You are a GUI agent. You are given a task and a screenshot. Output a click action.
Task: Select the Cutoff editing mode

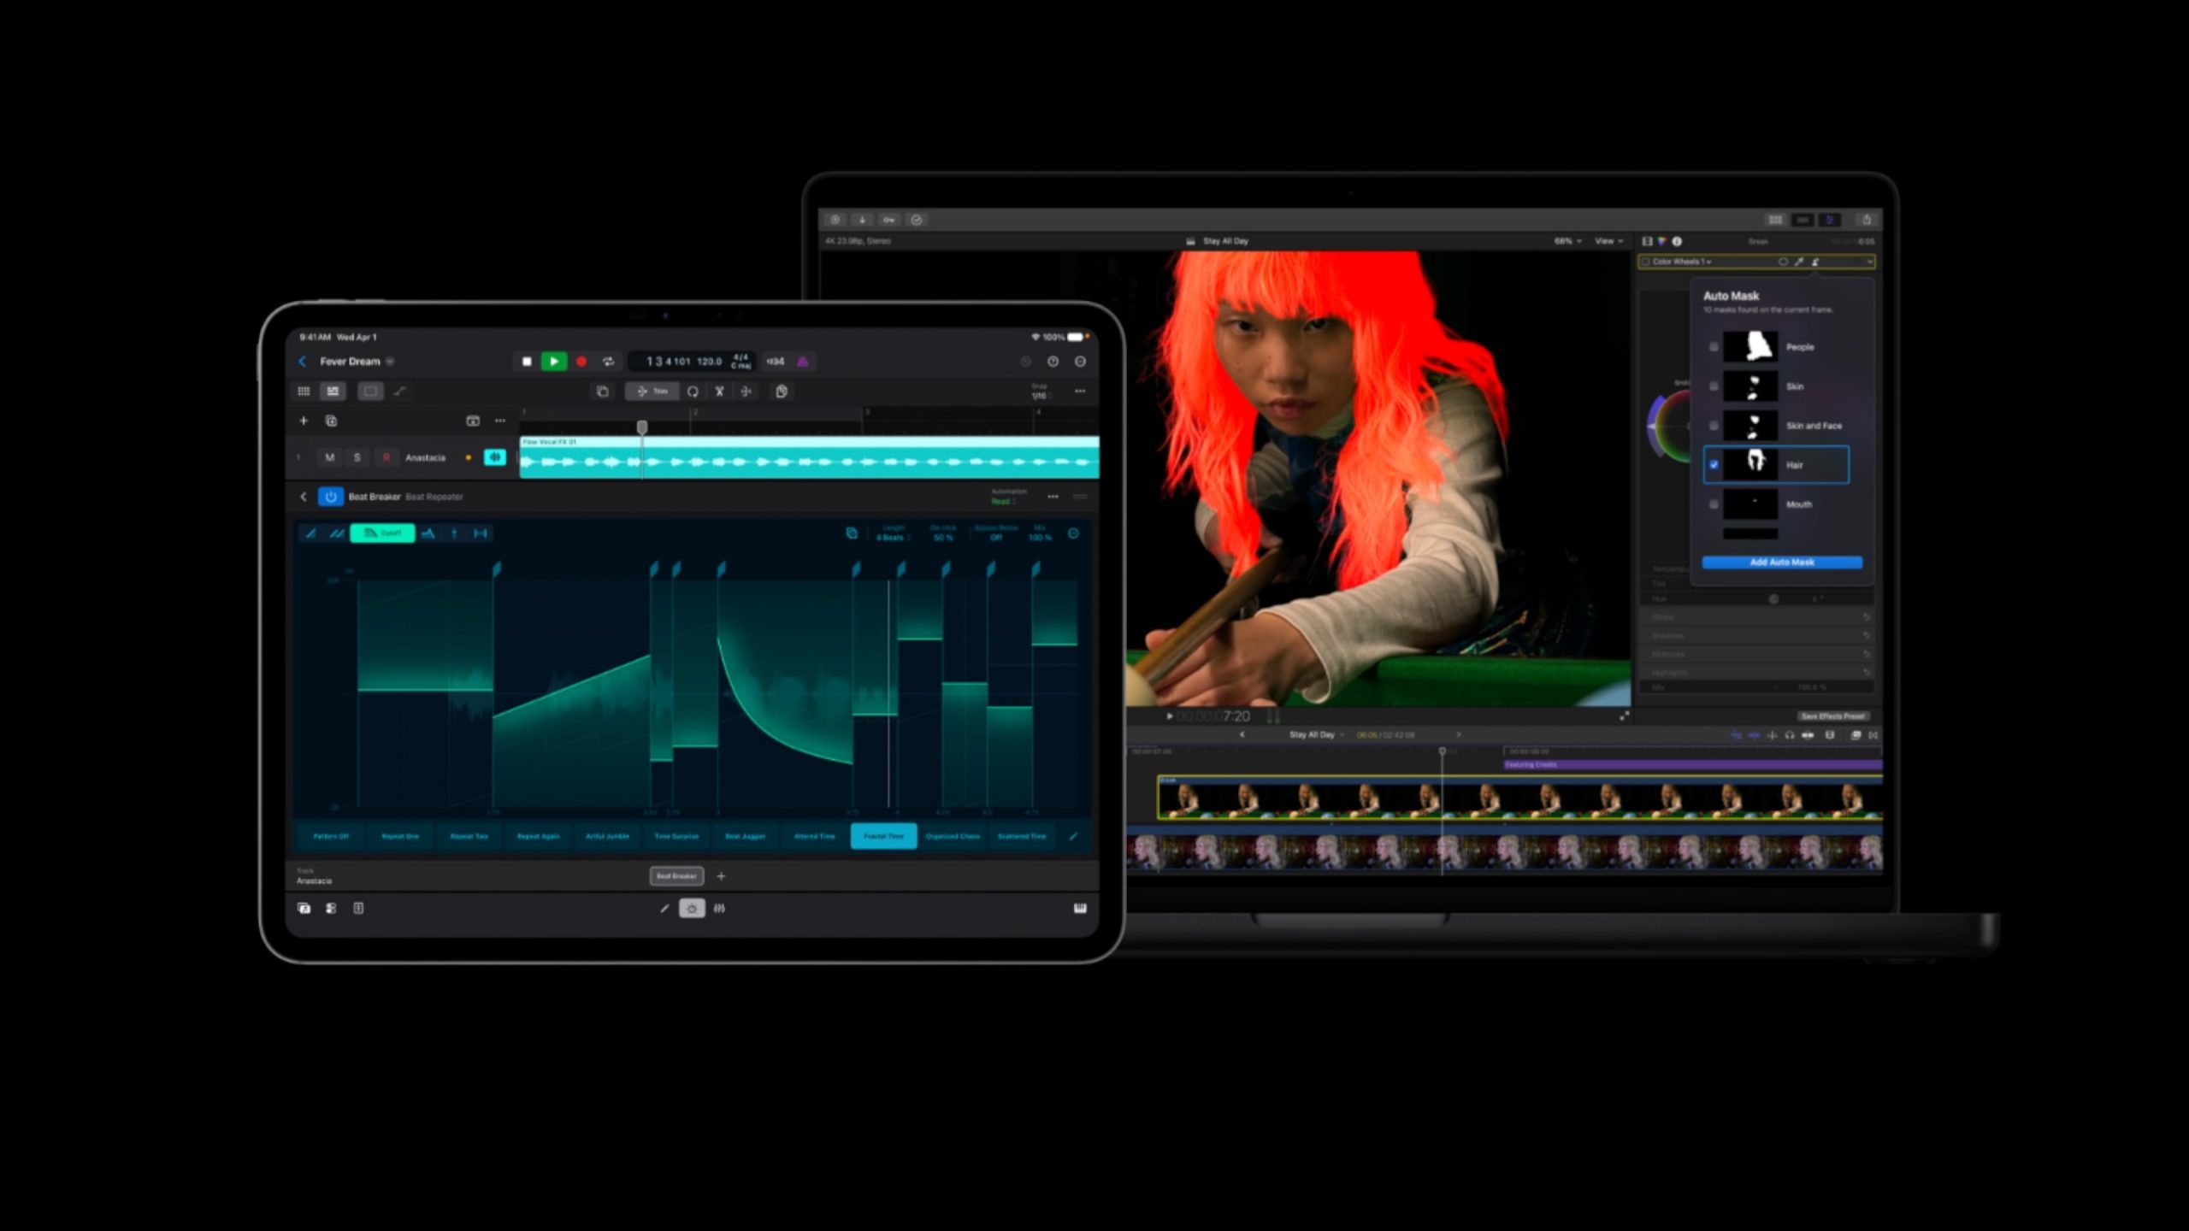pos(382,533)
